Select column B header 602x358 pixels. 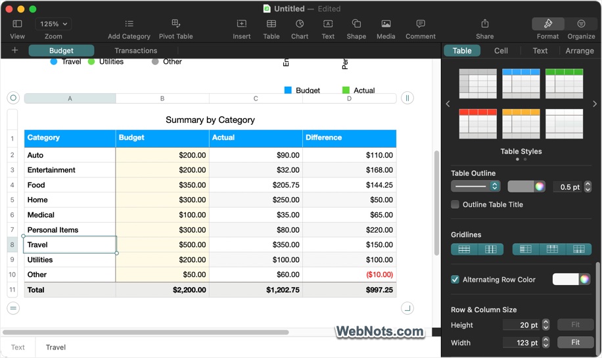[162, 99]
